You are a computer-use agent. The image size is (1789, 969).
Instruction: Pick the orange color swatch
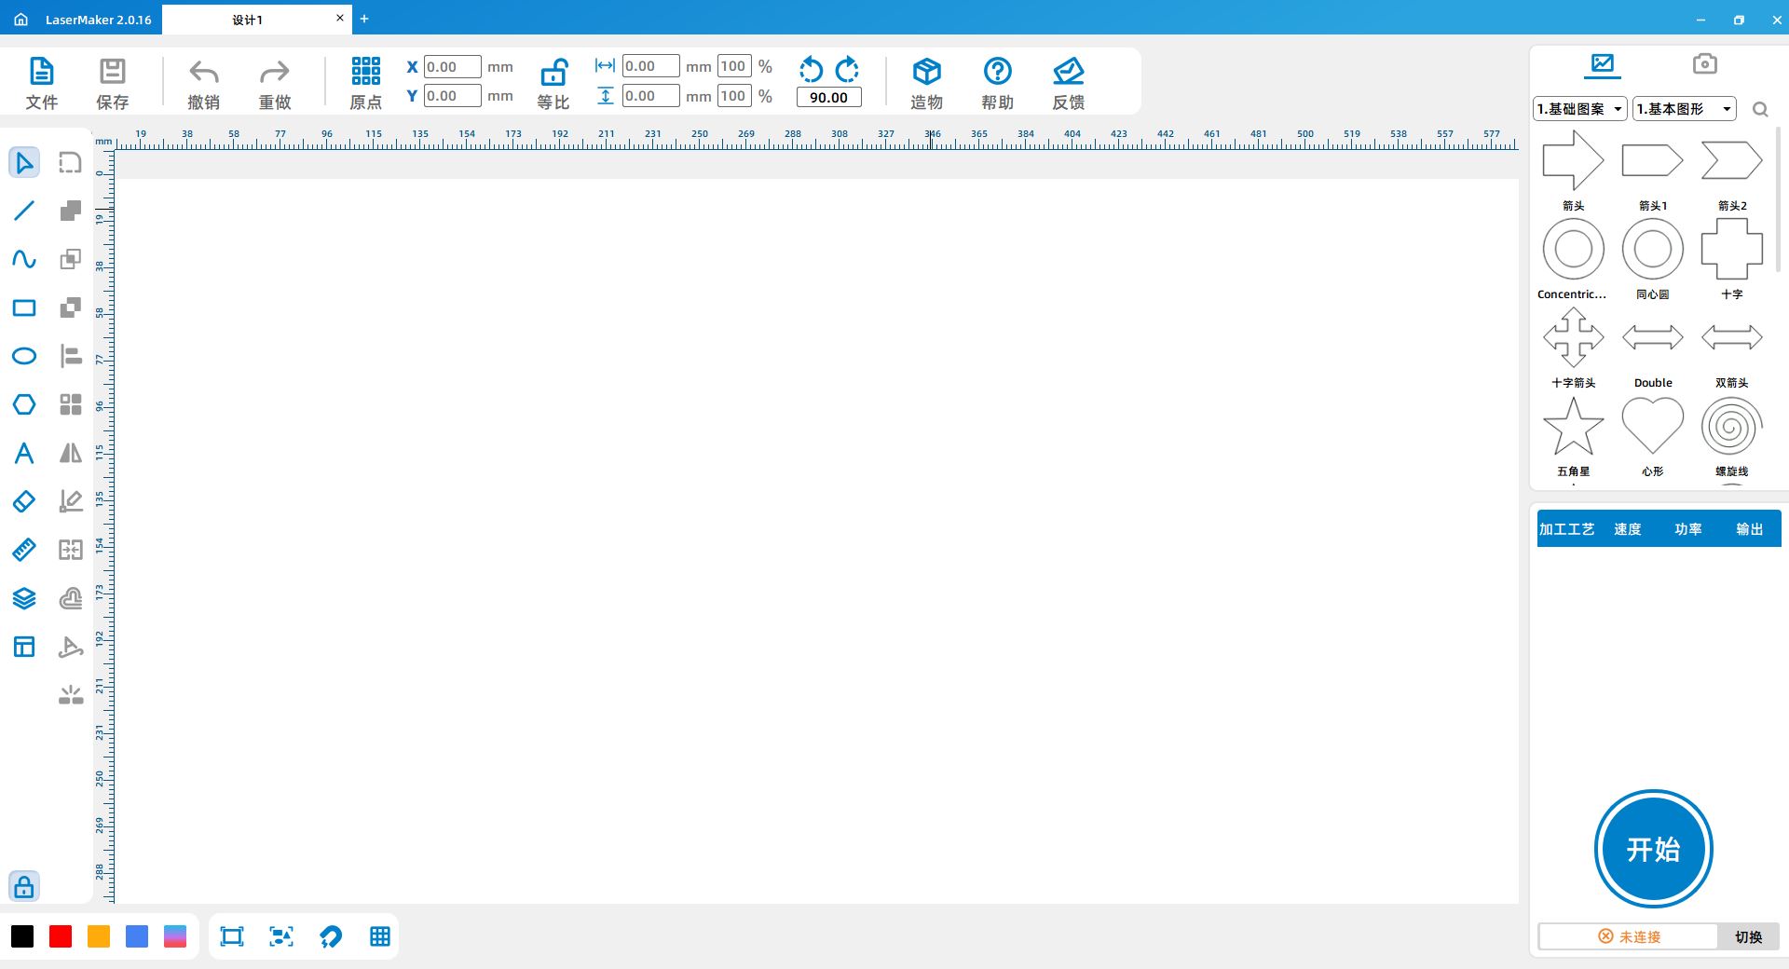click(x=99, y=936)
